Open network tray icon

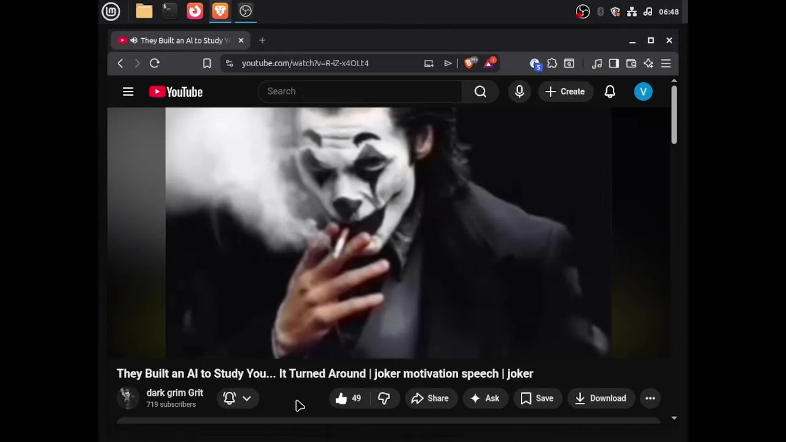point(632,12)
